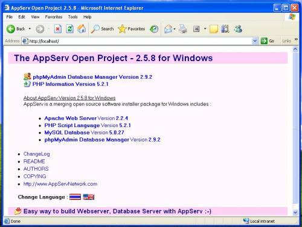Image resolution: width=302 pixels, height=227 pixels.
Task: Open the PHP Script Language link
Action: [72, 125]
